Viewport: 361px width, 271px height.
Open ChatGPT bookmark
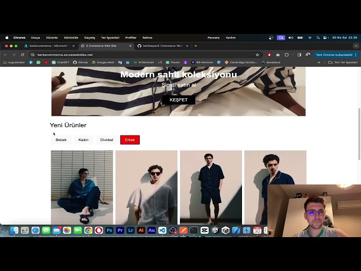(x=60, y=62)
